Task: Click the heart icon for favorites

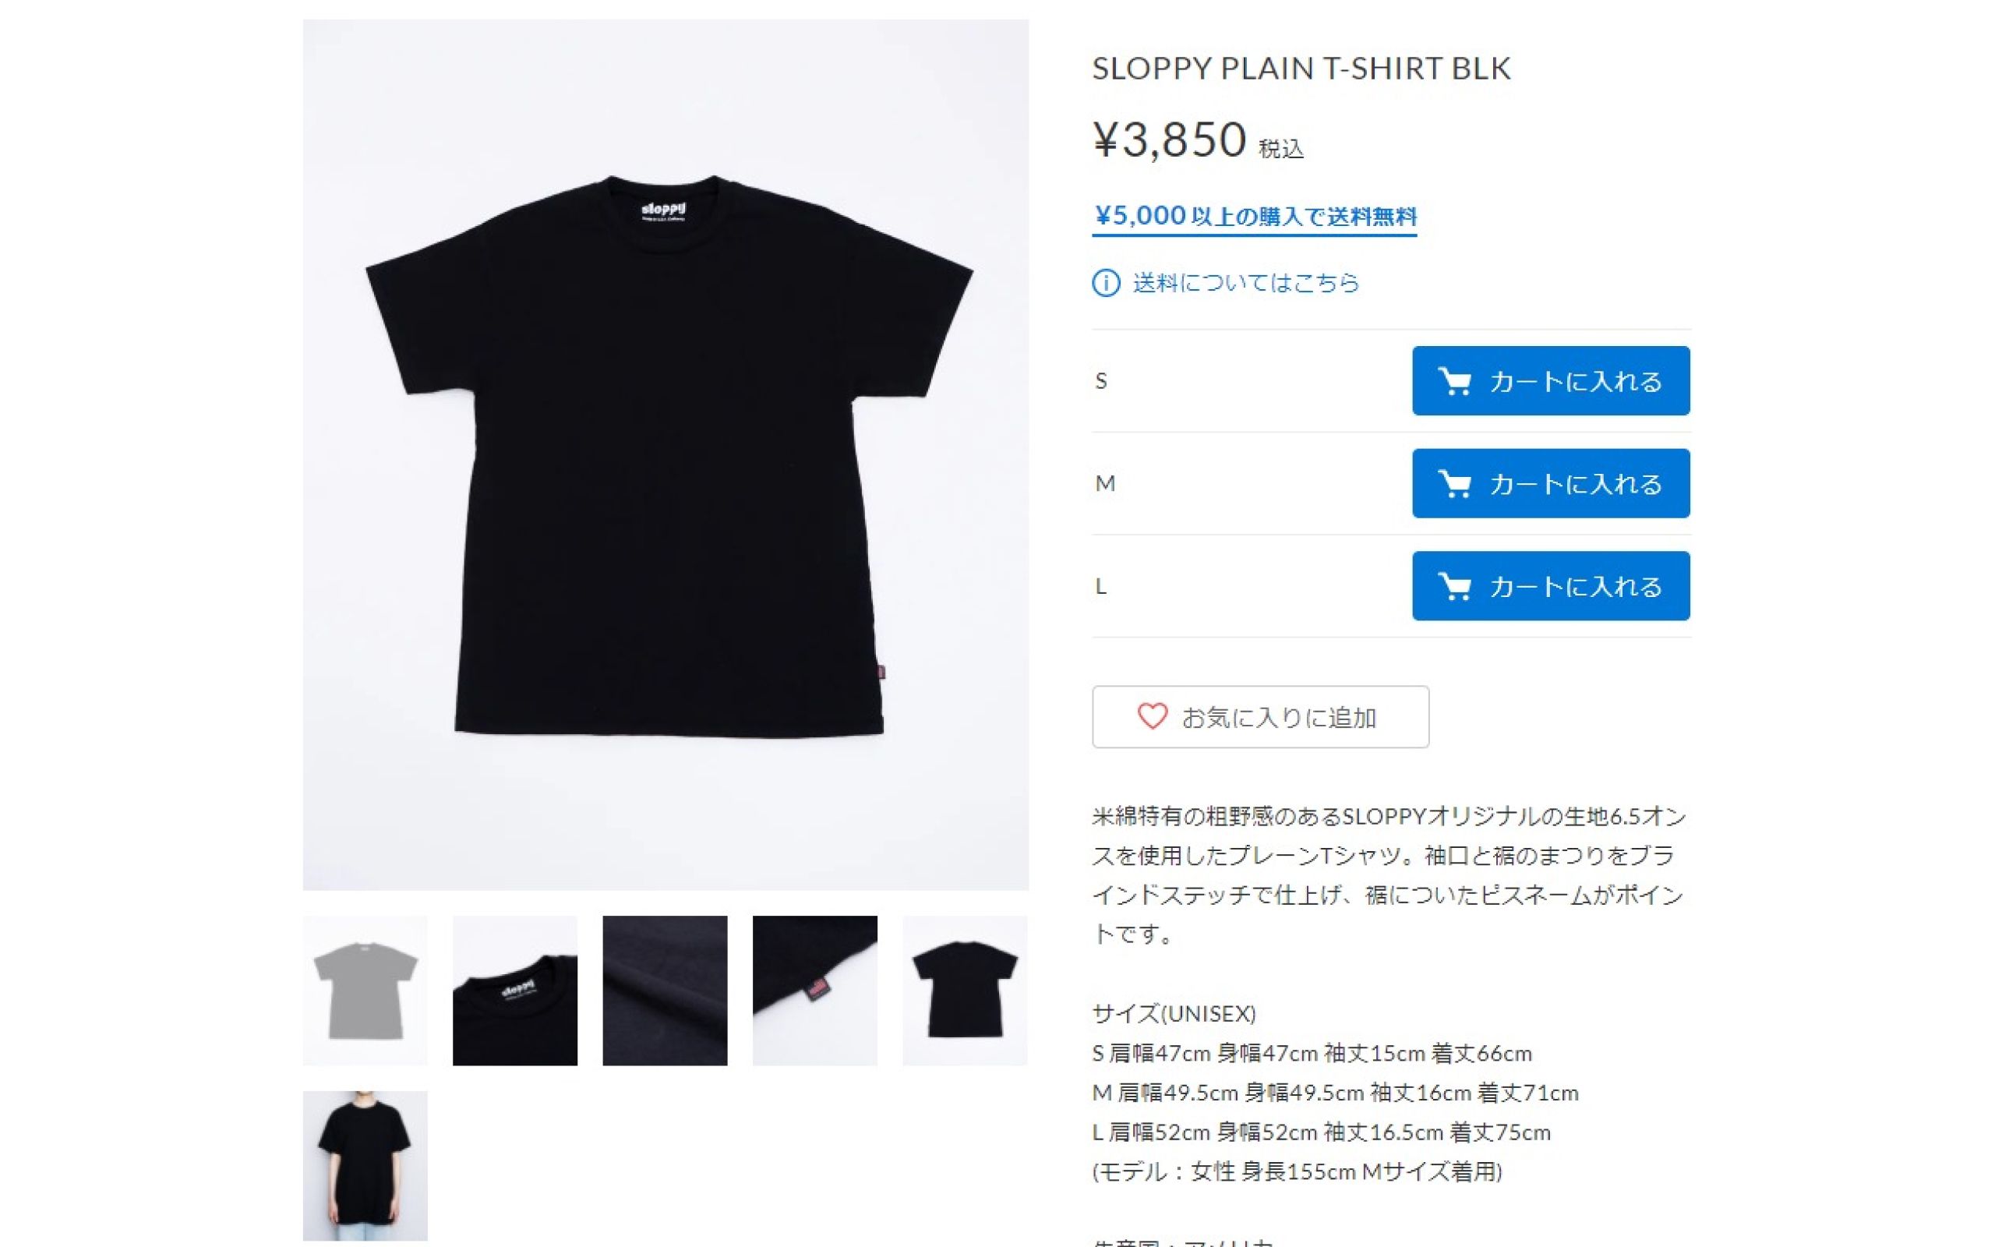Action: 1152,716
